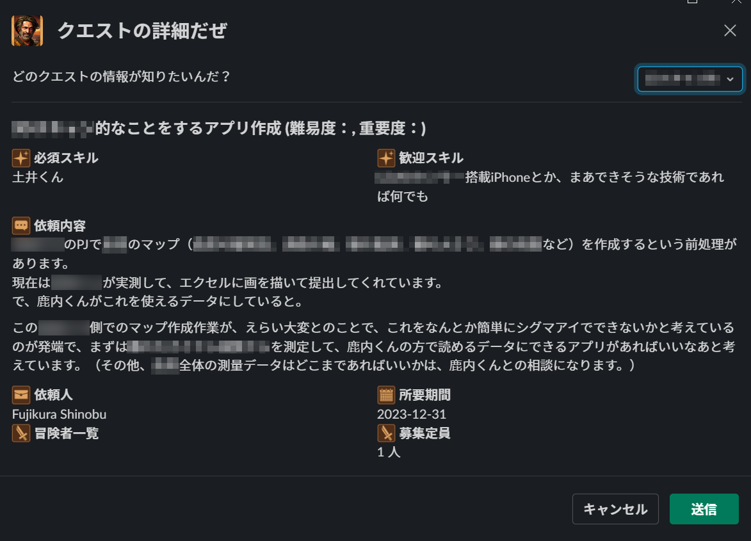
Task: Close the quest details dialog
Action: click(x=730, y=31)
